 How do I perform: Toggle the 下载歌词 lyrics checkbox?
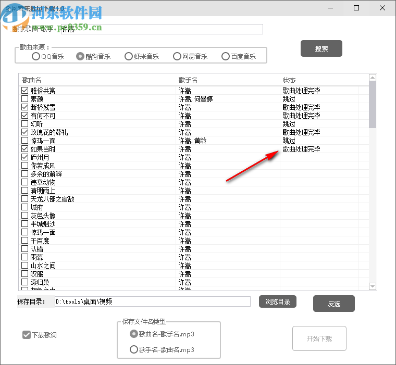click(27, 335)
